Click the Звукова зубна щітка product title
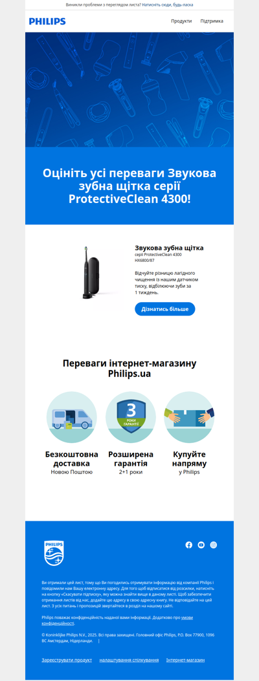259x681 pixels. coord(169,248)
